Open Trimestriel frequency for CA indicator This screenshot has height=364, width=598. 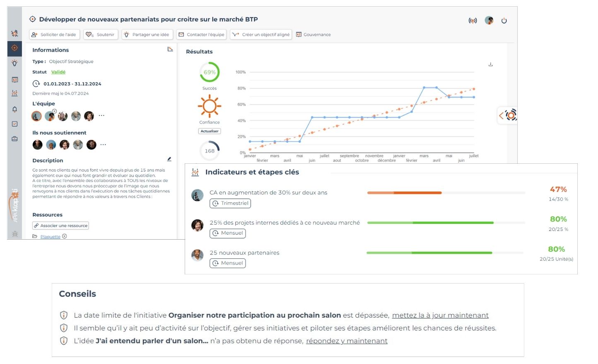click(230, 203)
